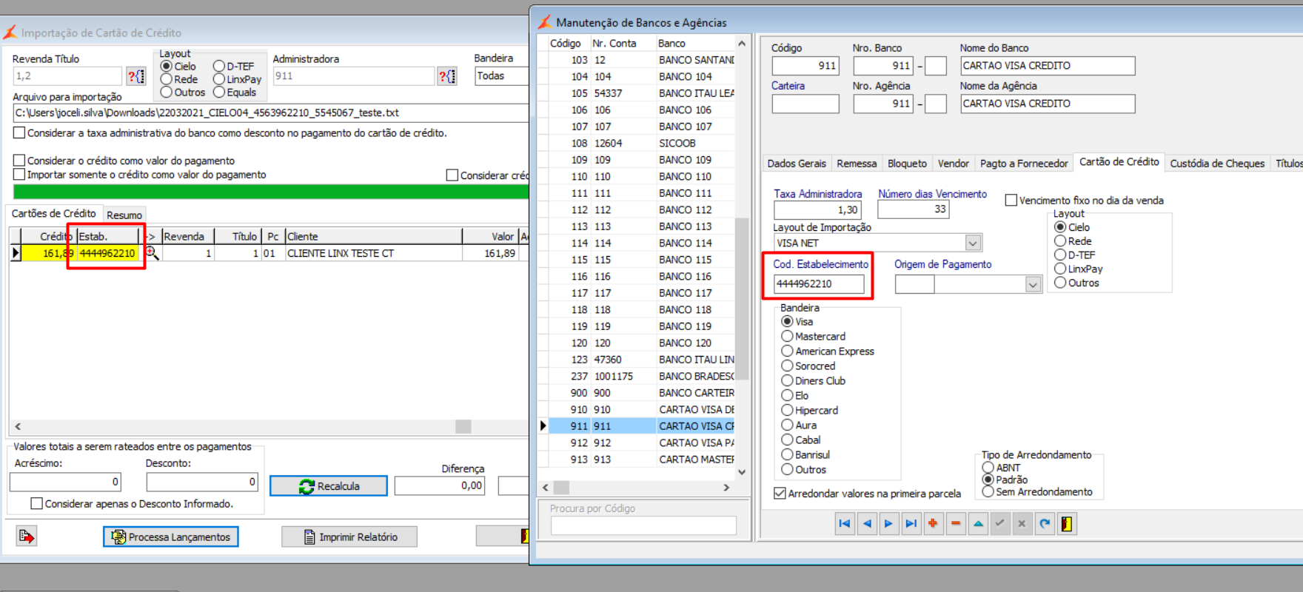1303x592 pixels.
Task: Click Acréscimo value field
Action: click(65, 482)
